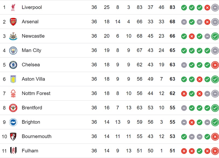Click the Brentford bee crest
219x158 pixels.
click(x=13, y=108)
